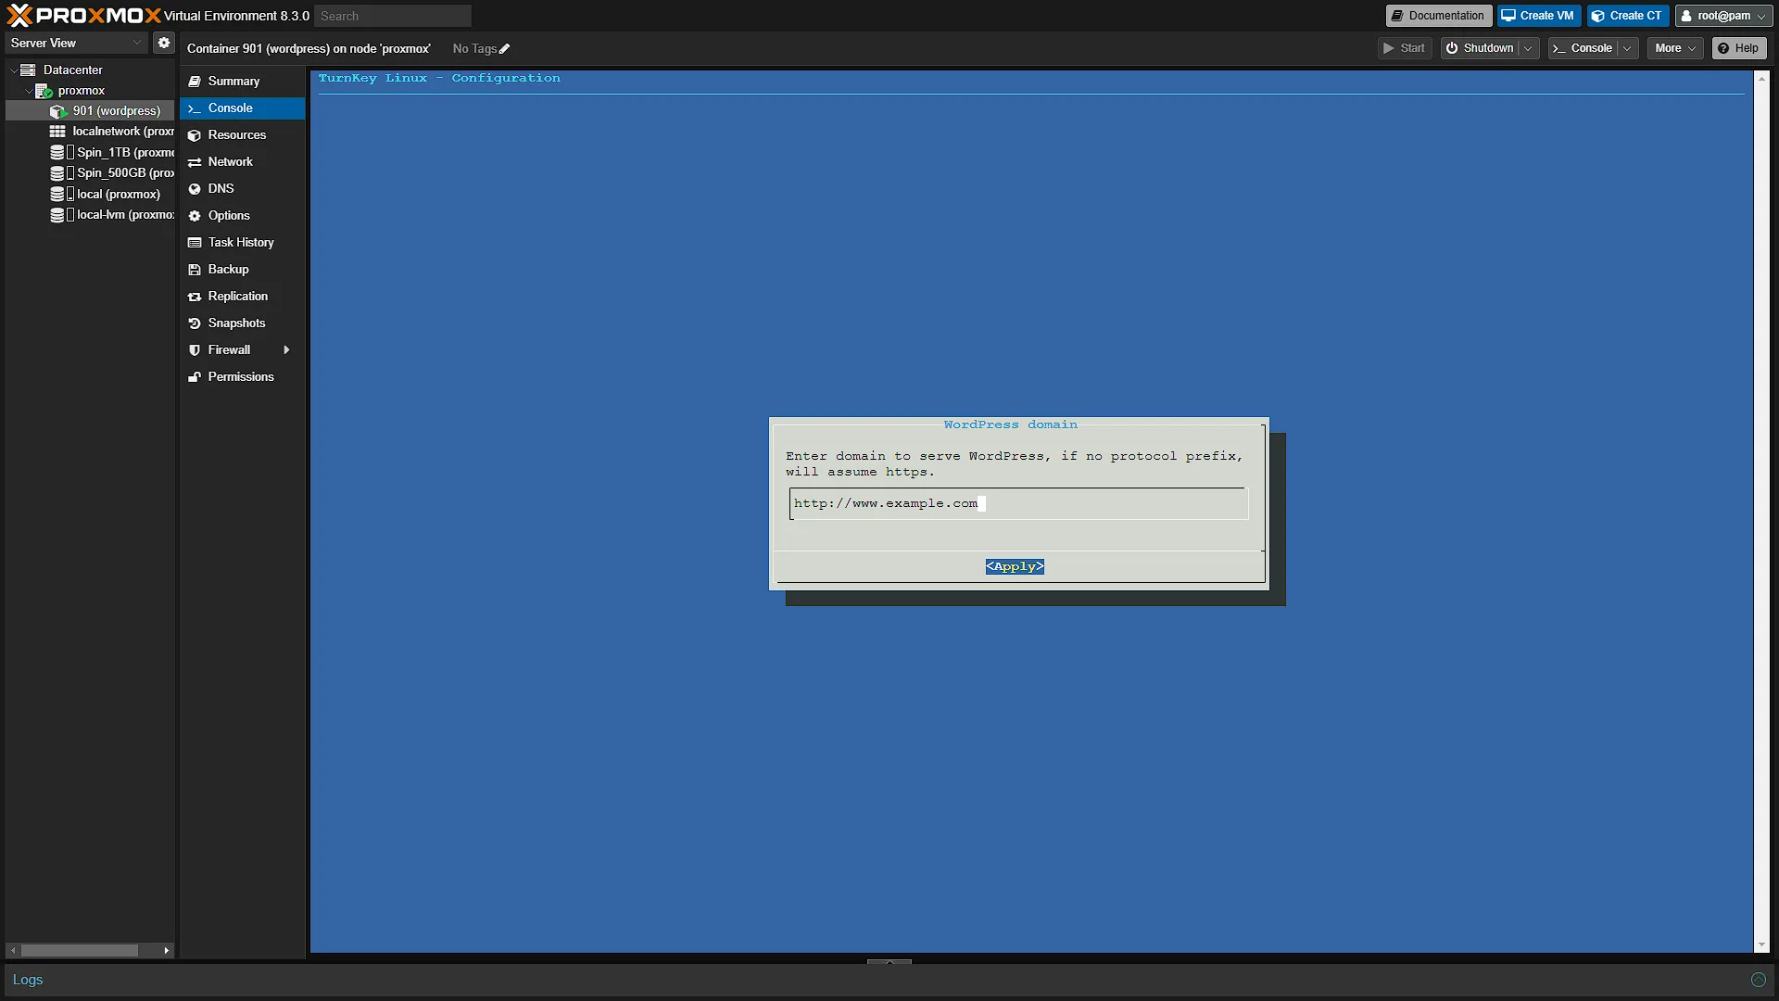Open Help
The image size is (1779, 1001).
point(1738,48)
